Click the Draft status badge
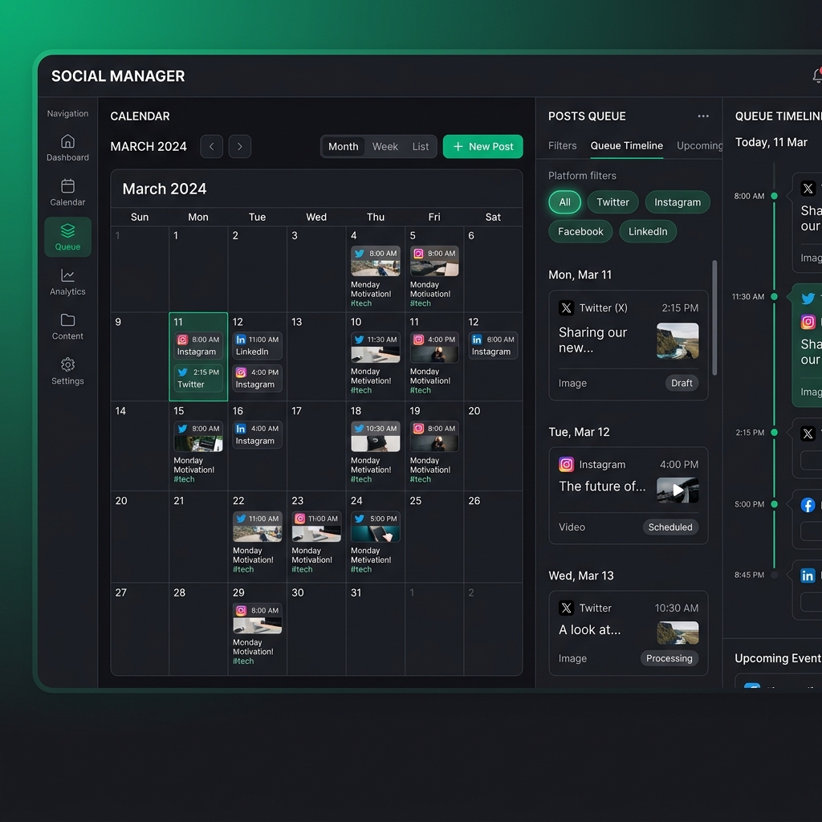 point(682,383)
